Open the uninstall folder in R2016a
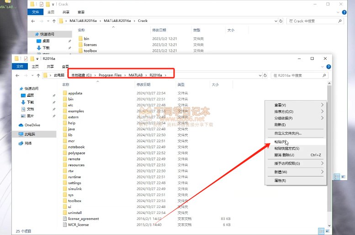The height and width of the screenshot is (235, 355). [x=74, y=213]
